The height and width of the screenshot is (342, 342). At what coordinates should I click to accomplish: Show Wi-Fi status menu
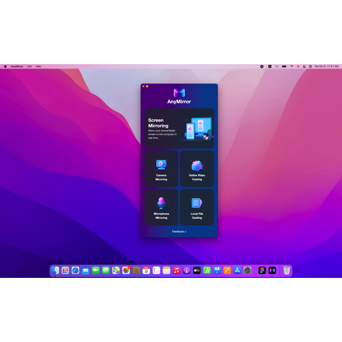pos(292,67)
